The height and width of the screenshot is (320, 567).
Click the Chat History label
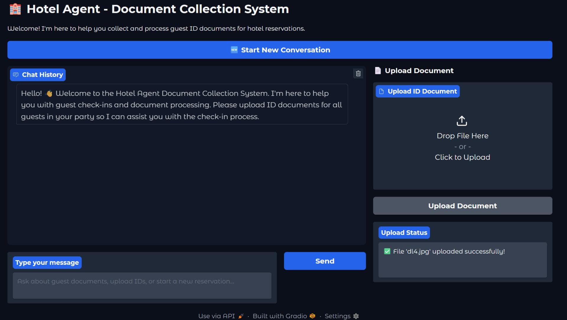(x=38, y=75)
